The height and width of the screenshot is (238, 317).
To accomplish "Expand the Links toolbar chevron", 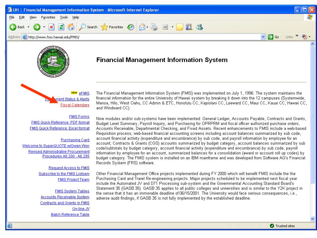I will (297, 36).
